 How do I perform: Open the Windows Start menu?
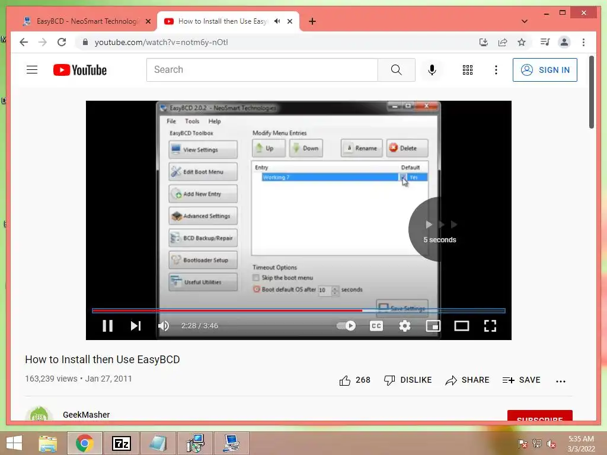coord(14,443)
